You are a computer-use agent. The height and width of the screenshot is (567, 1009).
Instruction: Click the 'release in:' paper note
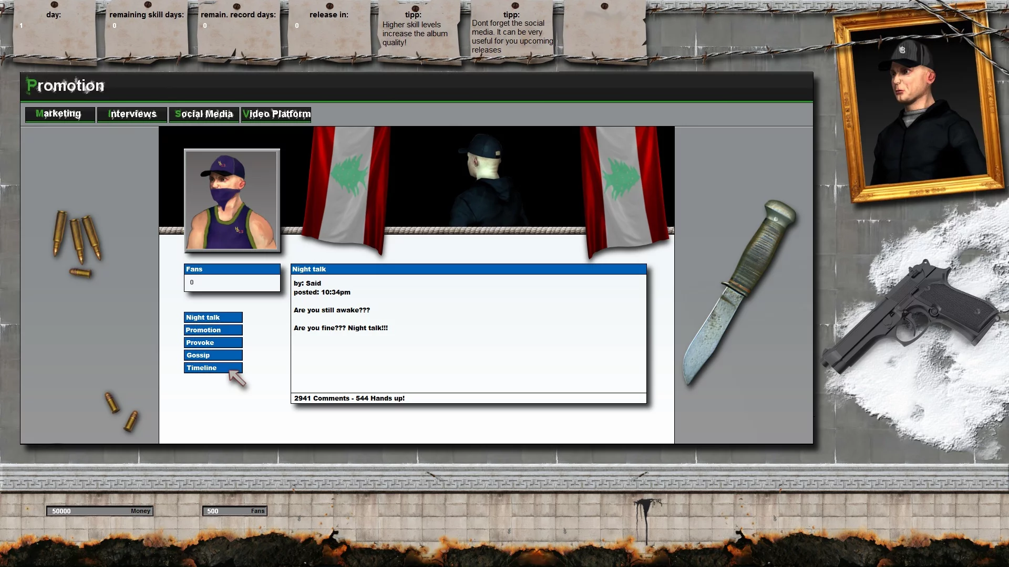329,31
